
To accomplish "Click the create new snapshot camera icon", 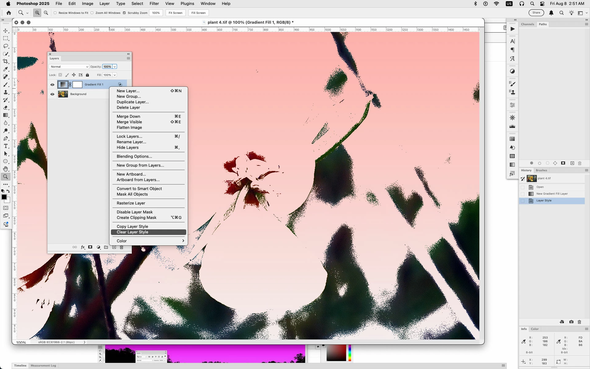I will coord(571,322).
